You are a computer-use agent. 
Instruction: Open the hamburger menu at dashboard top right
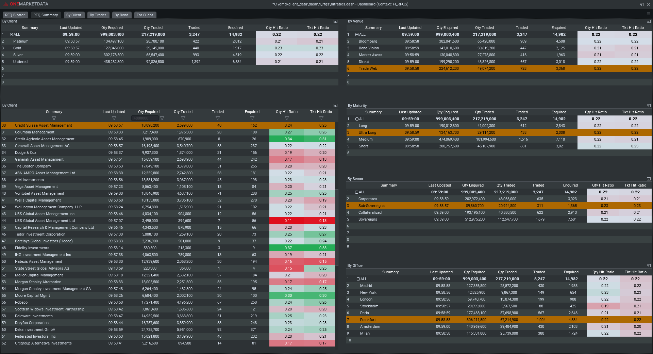click(x=648, y=14)
